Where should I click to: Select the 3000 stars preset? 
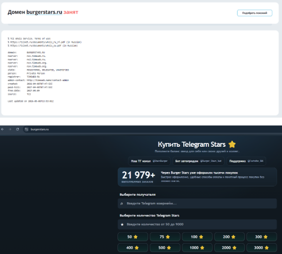click(261, 248)
